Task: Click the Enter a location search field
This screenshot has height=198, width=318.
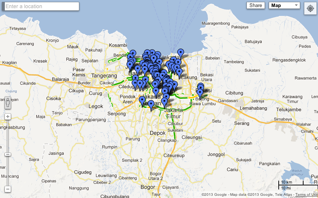Action: tap(42, 6)
